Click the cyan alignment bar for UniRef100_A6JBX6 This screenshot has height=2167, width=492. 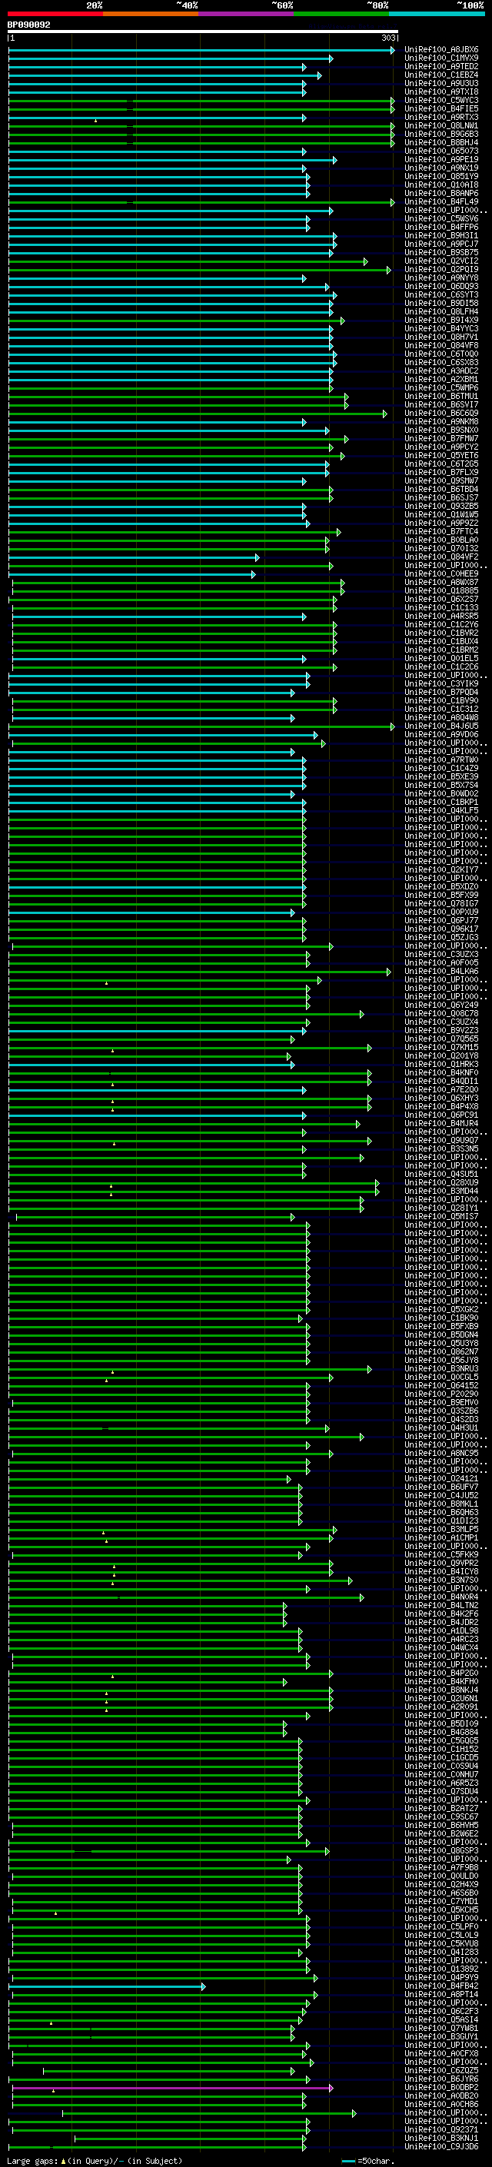pos(202,51)
